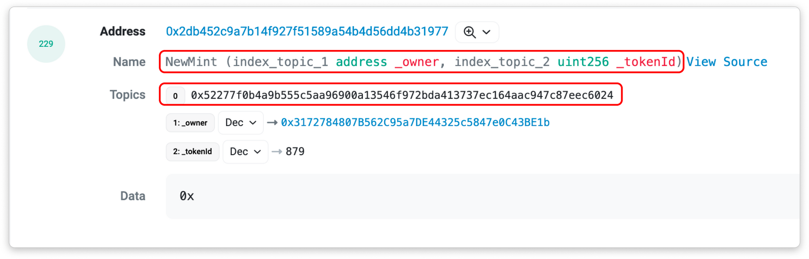
Task: Expand the chevron next to the magnifier icon
Action: [487, 32]
